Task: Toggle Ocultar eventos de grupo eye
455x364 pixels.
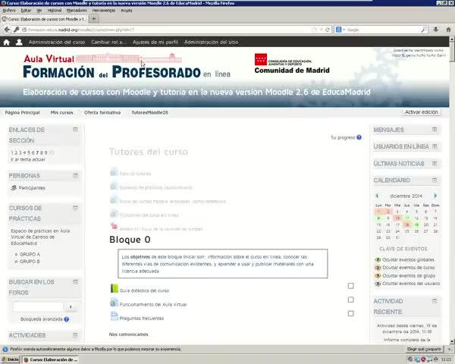Action: [378, 276]
